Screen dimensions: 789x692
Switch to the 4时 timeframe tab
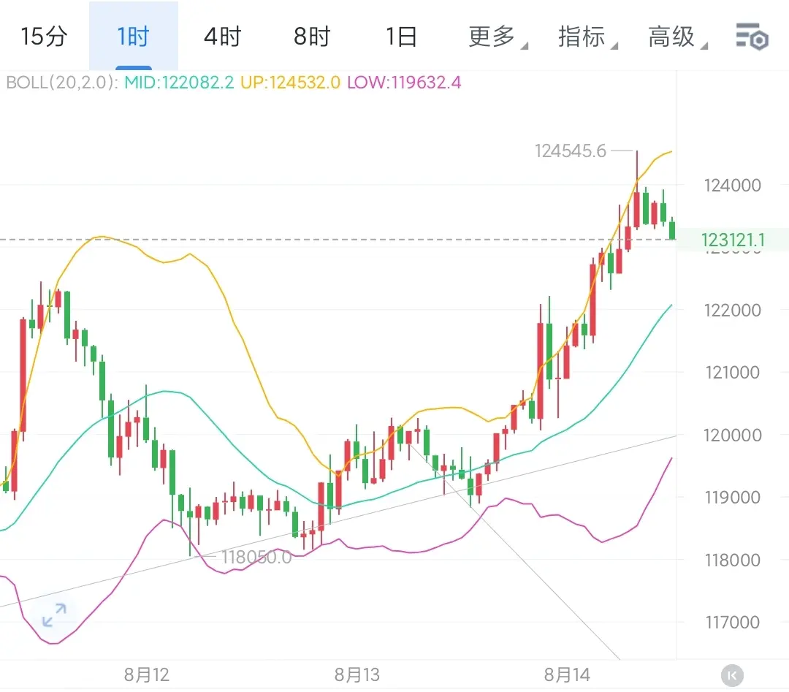(x=223, y=37)
